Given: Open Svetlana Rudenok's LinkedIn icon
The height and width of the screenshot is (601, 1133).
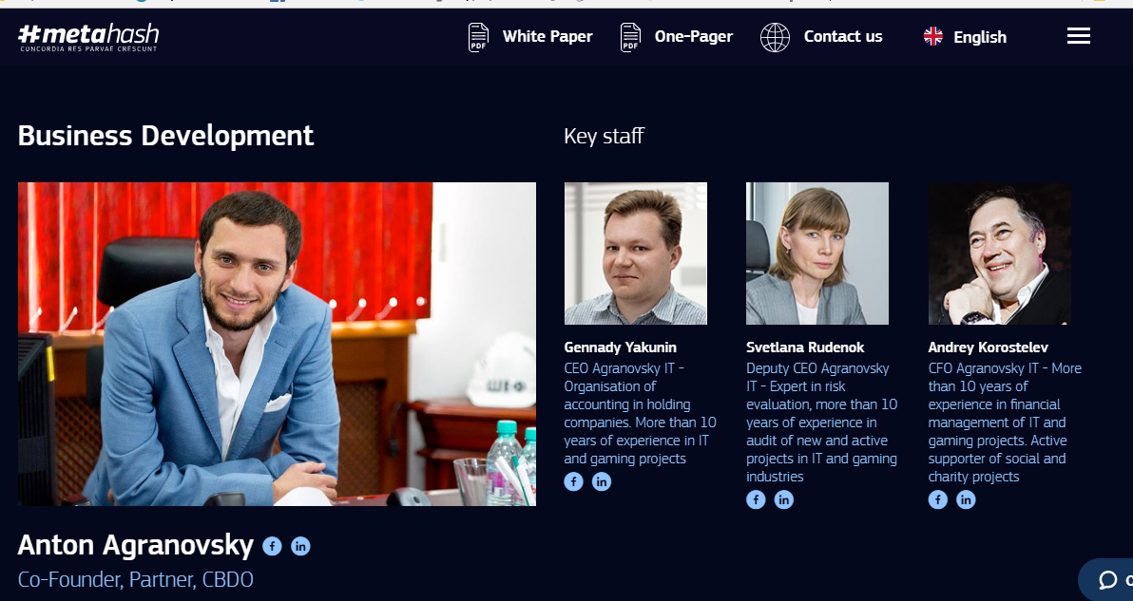Looking at the screenshot, I should tap(783, 499).
